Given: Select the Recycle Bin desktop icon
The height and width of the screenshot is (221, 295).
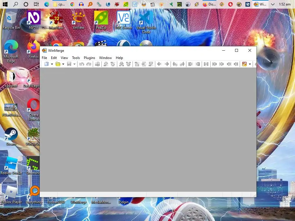Looking at the screenshot, I should [x=11, y=20].
